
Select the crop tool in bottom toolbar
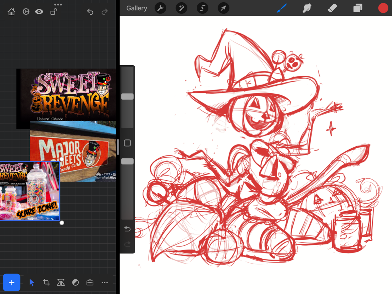pyautogui.click(x=46, y=283)
